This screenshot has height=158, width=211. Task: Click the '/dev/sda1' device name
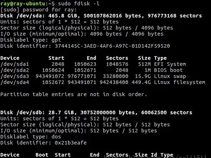[x=15, y=64]
